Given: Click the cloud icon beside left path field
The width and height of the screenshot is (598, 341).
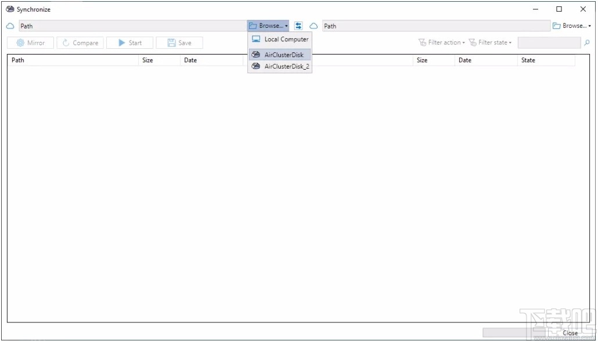Looking at the screenshot, I should pyautogui.click(x=9, y=26).
